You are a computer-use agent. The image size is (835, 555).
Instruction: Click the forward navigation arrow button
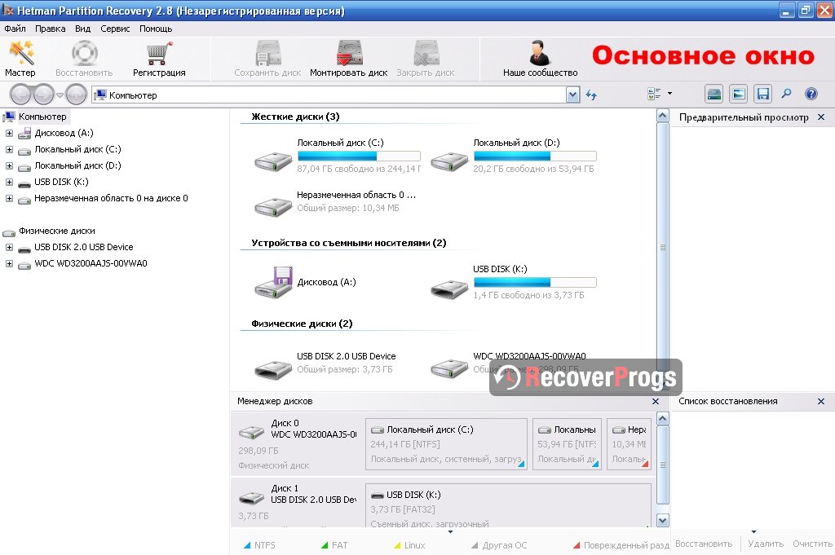click(x=44, y=95)
